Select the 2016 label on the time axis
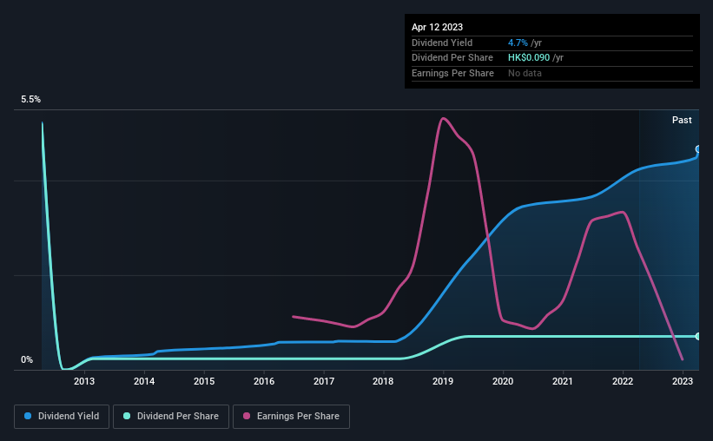This screenshot has width=713, height=441. pos(264,381)
